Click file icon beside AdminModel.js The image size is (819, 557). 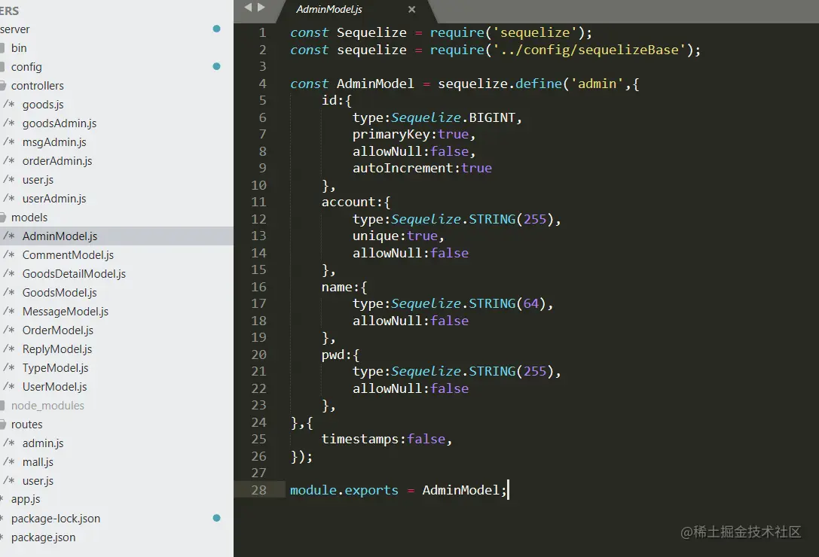pyautogui.click(x=9, y=236)
